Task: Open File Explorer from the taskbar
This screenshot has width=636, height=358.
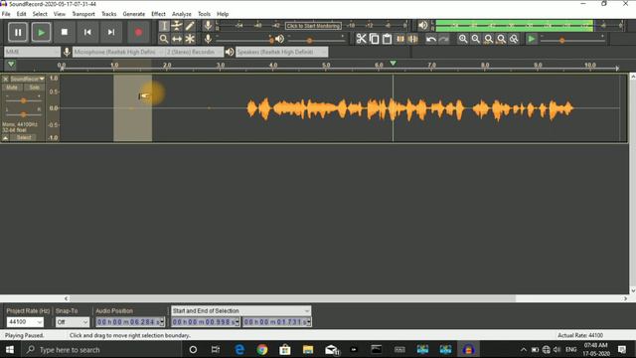Action: pyautogui.click(x=308, y=349)
